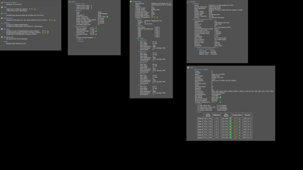This screenshot has width=303, height=170.
Task: Open Optical Drives heading link
Action: point(9,37)
